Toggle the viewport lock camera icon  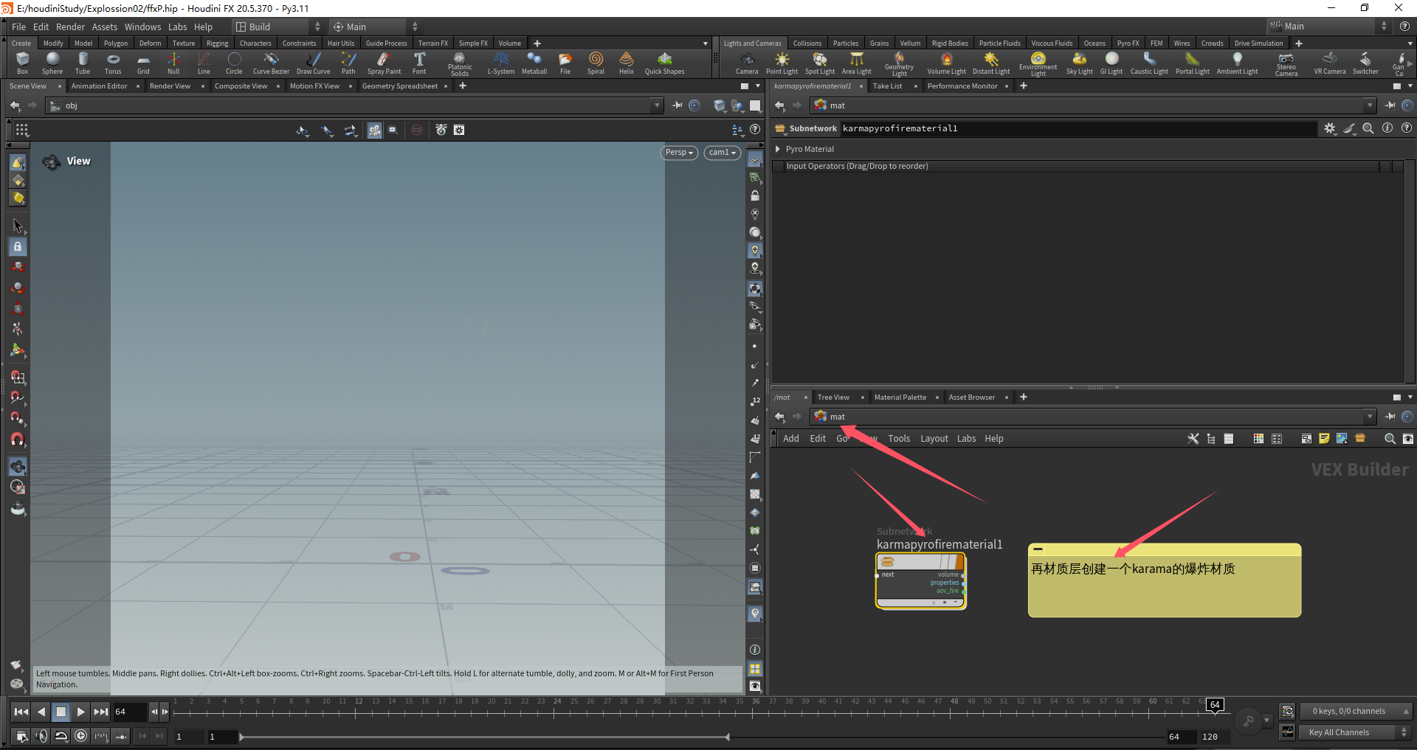tap(754, 196)
